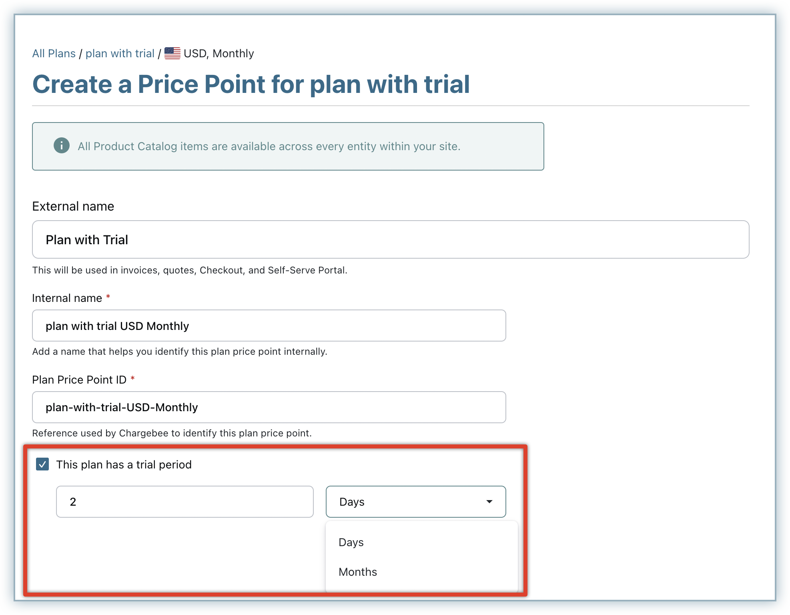Focus the External name input field
The width and height of the screenshot is (790, 615).
390,239
